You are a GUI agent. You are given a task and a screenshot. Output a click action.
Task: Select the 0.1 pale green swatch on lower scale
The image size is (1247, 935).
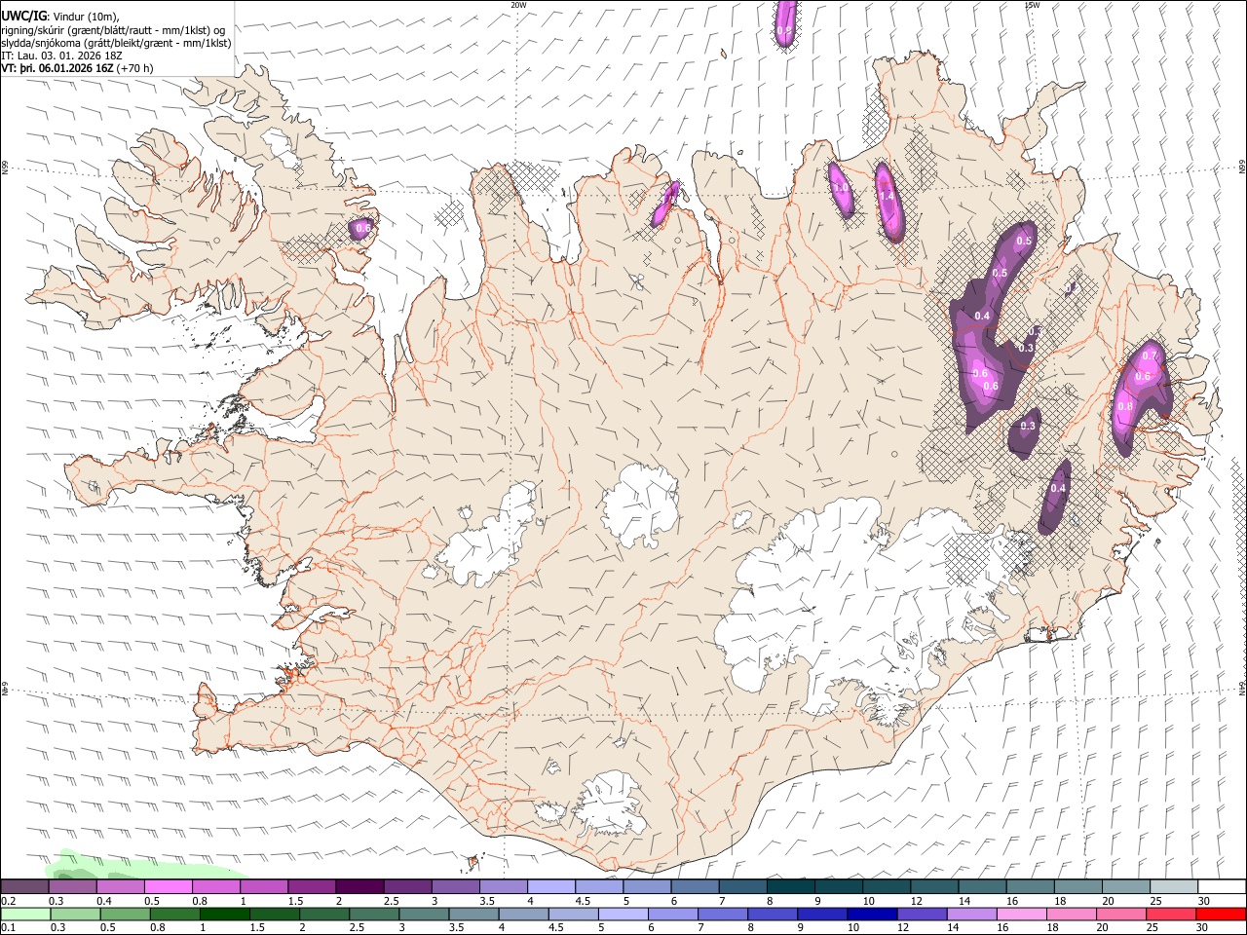click(x=26, y=914)
